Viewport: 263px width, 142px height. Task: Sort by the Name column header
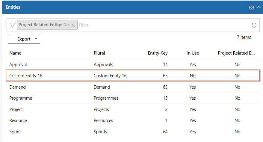[15, 53]
